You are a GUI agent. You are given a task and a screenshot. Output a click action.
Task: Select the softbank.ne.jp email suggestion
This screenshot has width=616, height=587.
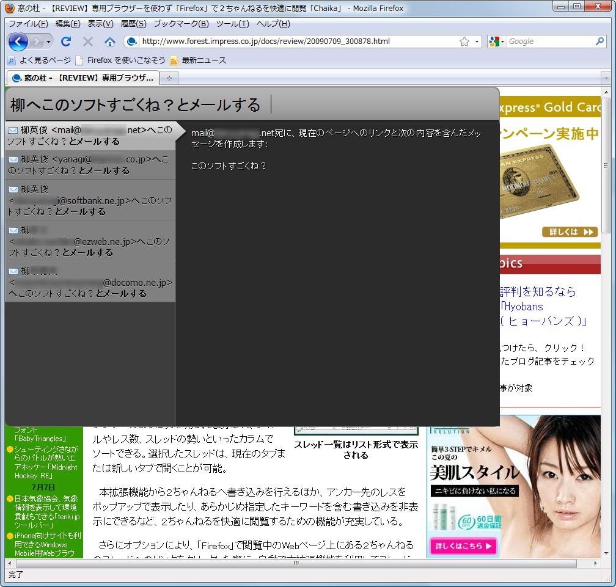pos(90,200)
